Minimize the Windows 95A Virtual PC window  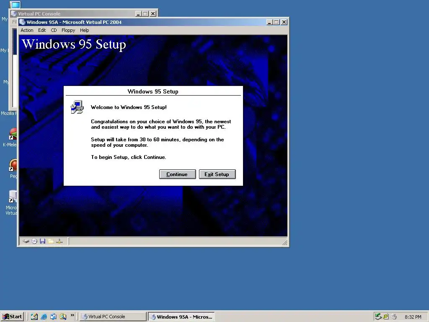[269, 22]
